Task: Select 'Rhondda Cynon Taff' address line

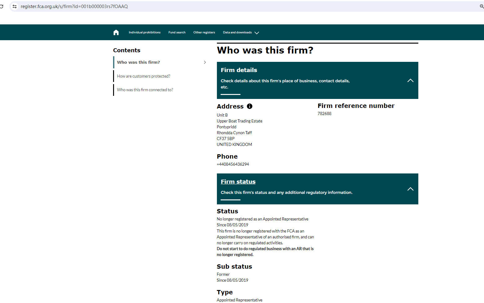Action: point(234,133)
